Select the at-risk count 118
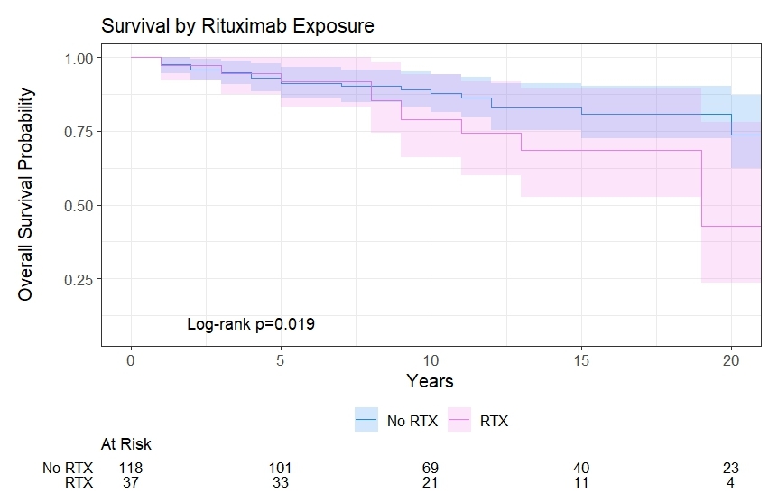The width and height of the screenshot is (778, 503). (x=131, y=468)
